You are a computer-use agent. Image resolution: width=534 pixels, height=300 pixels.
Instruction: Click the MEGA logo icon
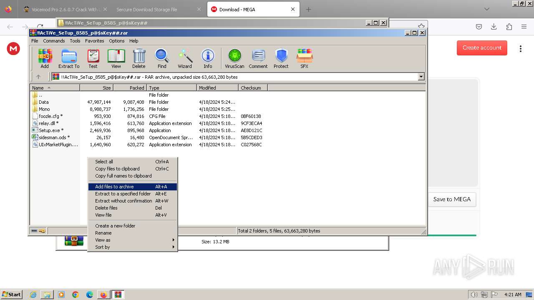(13, 49)
